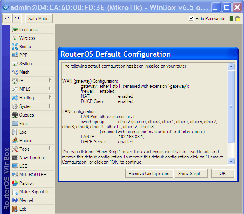Click the Queues icon
This screenshot has height=214, width=244.
15,115
